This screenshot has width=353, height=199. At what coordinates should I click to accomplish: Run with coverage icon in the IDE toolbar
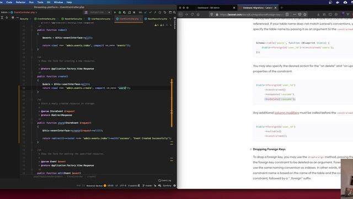click(124, 12)
